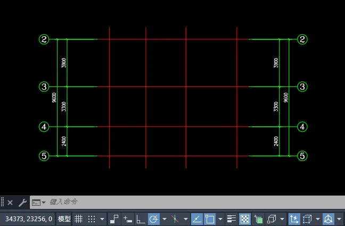Toggle snap mode dotted grid icon
The image size is (345, 226).
tap(92, 219)
